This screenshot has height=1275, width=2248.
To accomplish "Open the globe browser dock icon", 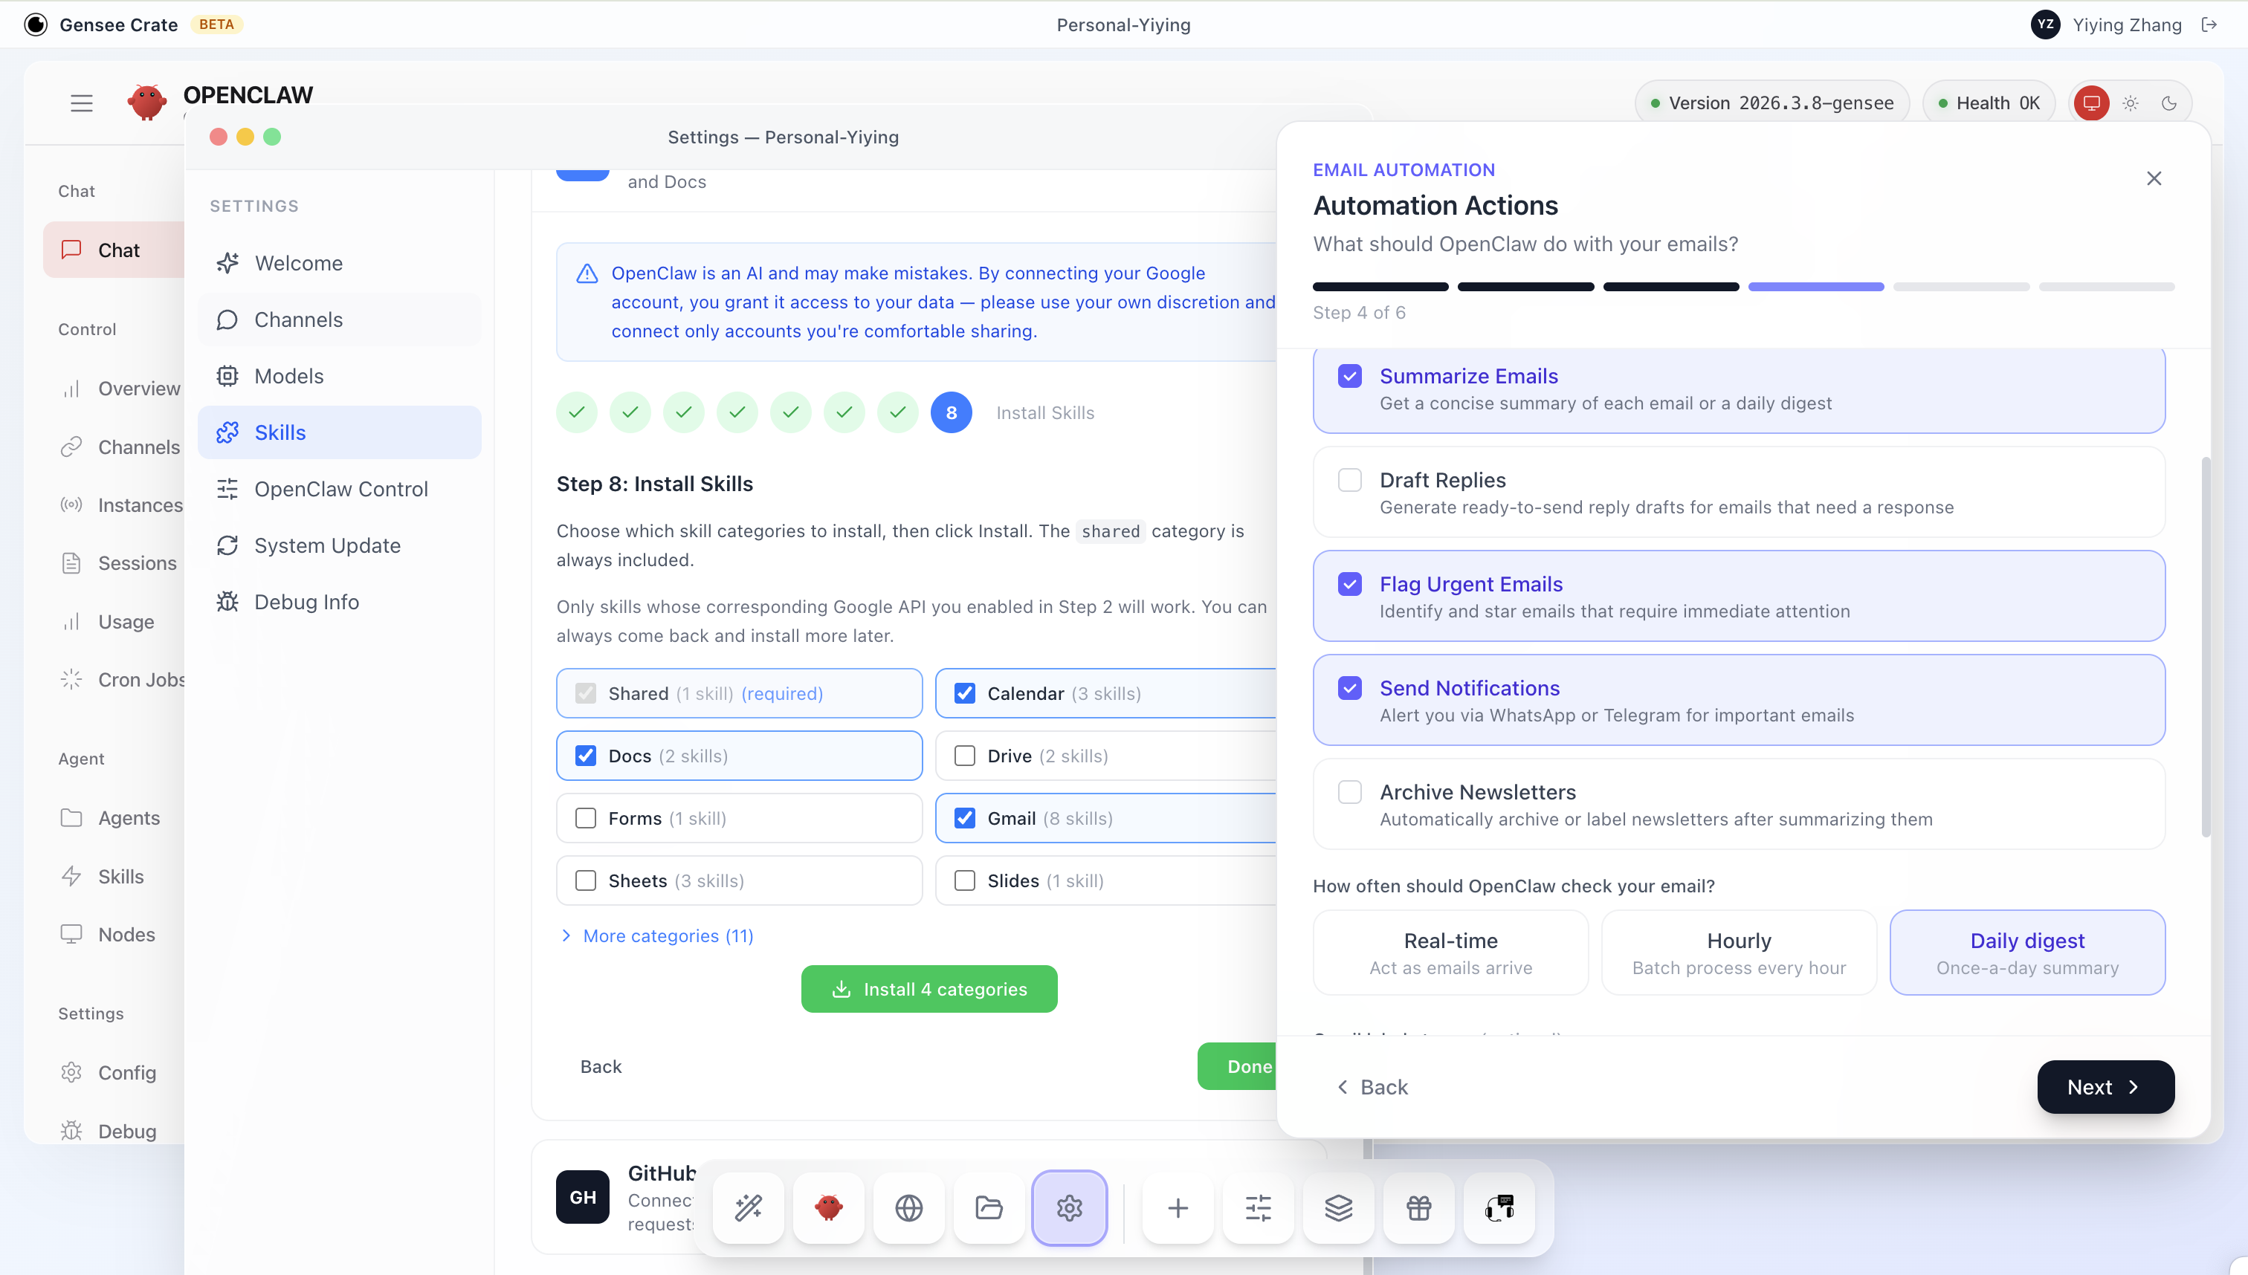I will [x=908, y=1207].
